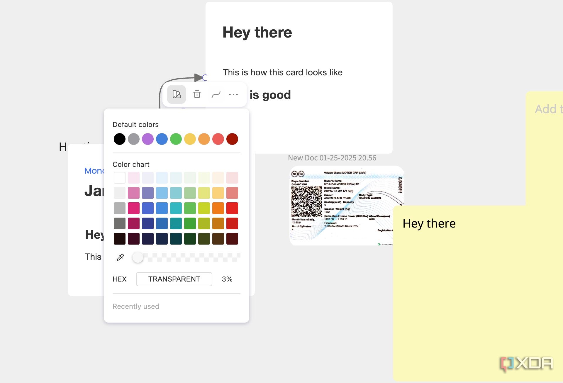Click the 3% opacity value
Viewport: 563px width, 383px height.
click(x=227, y=279)
